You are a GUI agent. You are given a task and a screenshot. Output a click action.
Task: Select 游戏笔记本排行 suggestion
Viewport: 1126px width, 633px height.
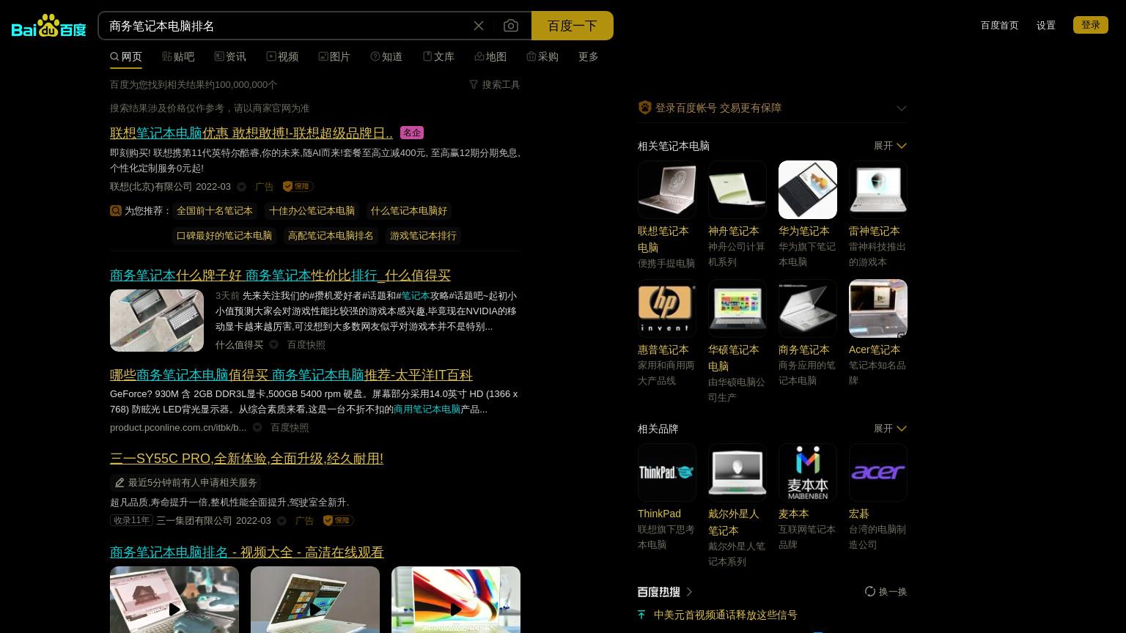coord(423,236)
